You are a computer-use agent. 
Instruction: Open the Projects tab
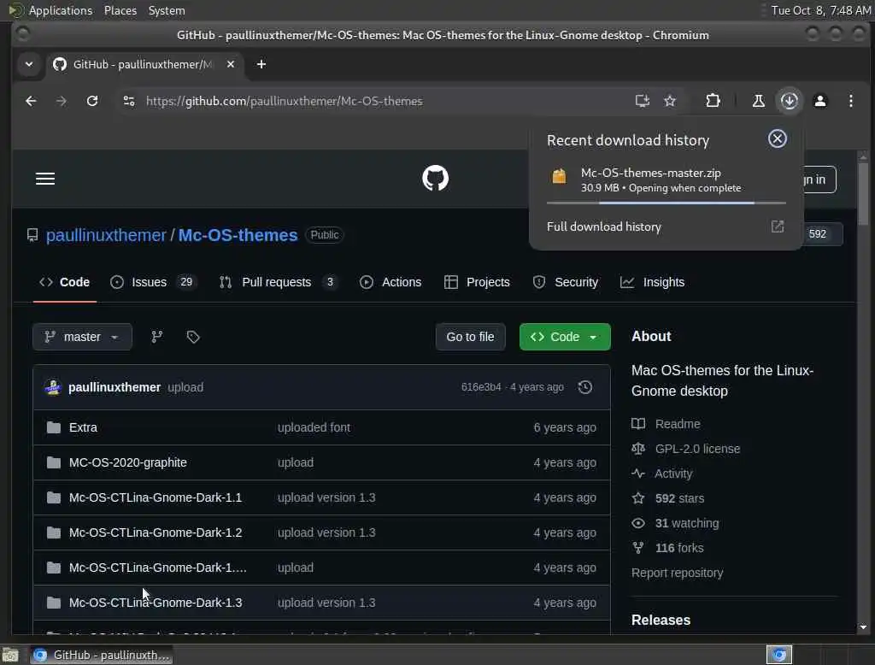(x=477, y=282)
